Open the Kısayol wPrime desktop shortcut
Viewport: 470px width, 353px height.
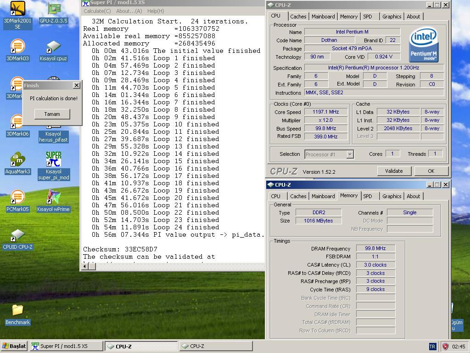click(53, 201)
